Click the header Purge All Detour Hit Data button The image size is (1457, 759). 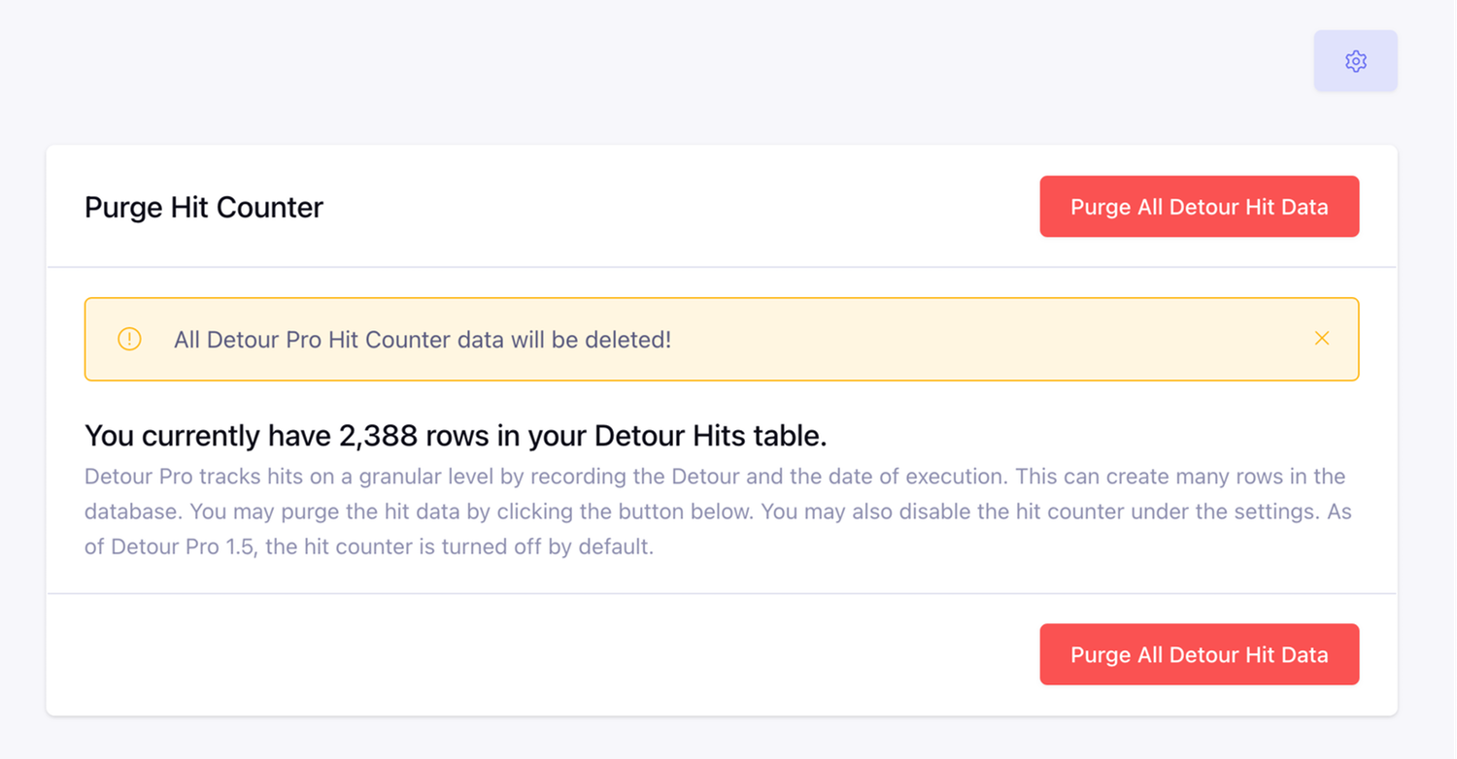[x=1199, y=207]
